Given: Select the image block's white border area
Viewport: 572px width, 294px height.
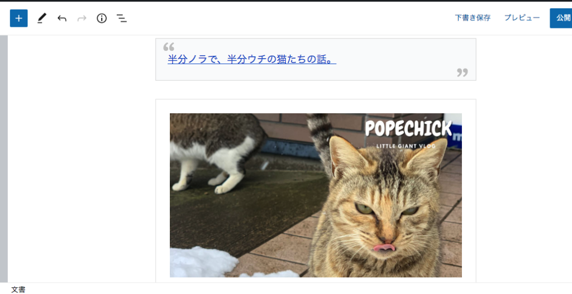Looking at the screenshot, I should click(x=316, y=105).
